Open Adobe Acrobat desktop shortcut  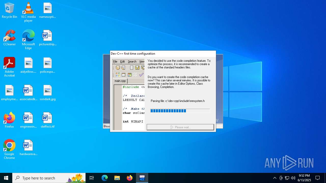[9, 67]
